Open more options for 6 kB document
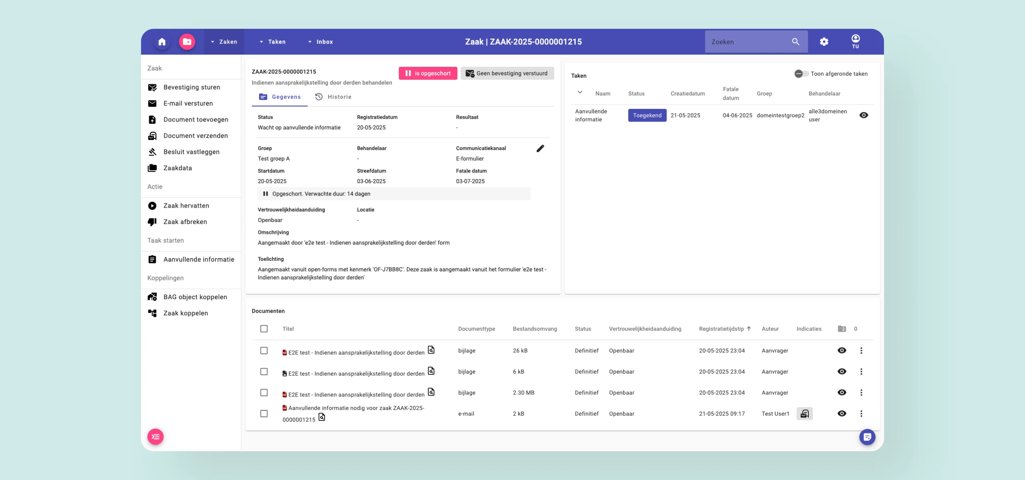 click(861, 372)
